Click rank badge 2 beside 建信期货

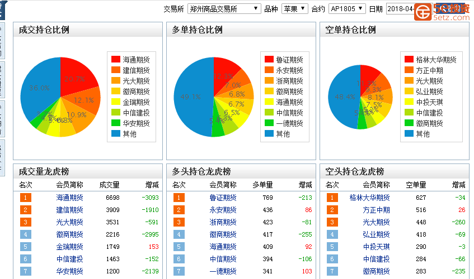[25, 210]
